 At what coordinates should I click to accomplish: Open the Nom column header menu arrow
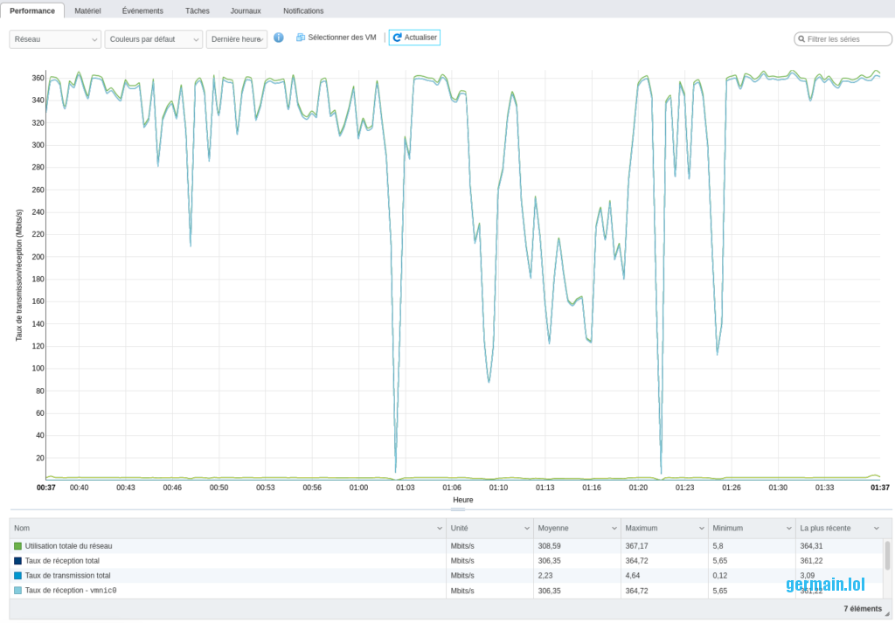pos(439,529)
